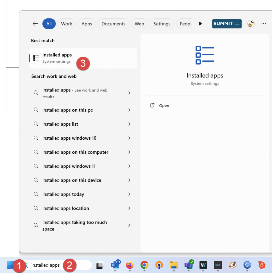The image size is (272, 273).
Task: Expand the 'installed apps windows 11' chevron
Action: pos(129,166)
